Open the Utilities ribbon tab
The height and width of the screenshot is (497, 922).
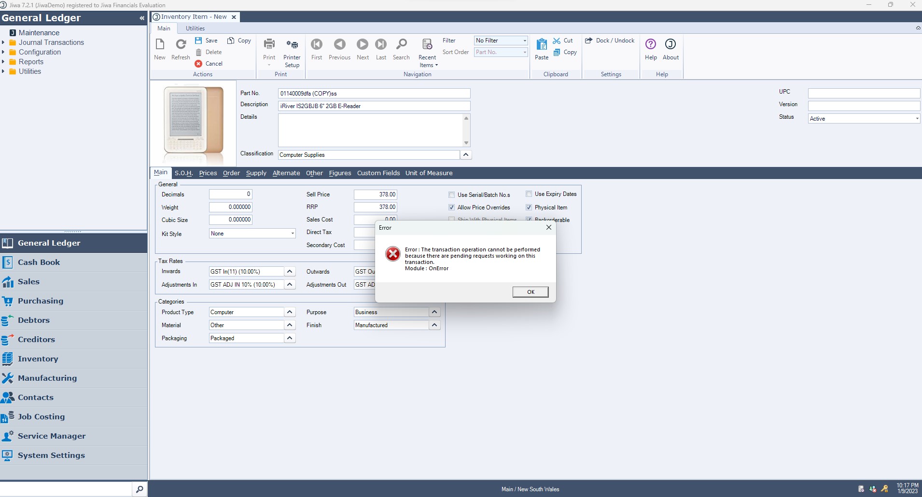tap(195, 28)
